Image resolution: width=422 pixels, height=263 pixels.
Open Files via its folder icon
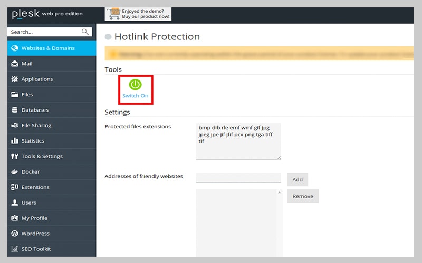pos(15,95)
